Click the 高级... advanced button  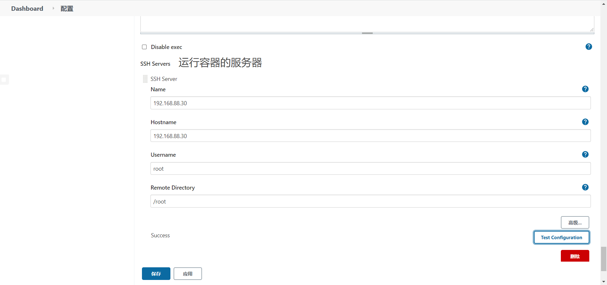coord(575,222)
